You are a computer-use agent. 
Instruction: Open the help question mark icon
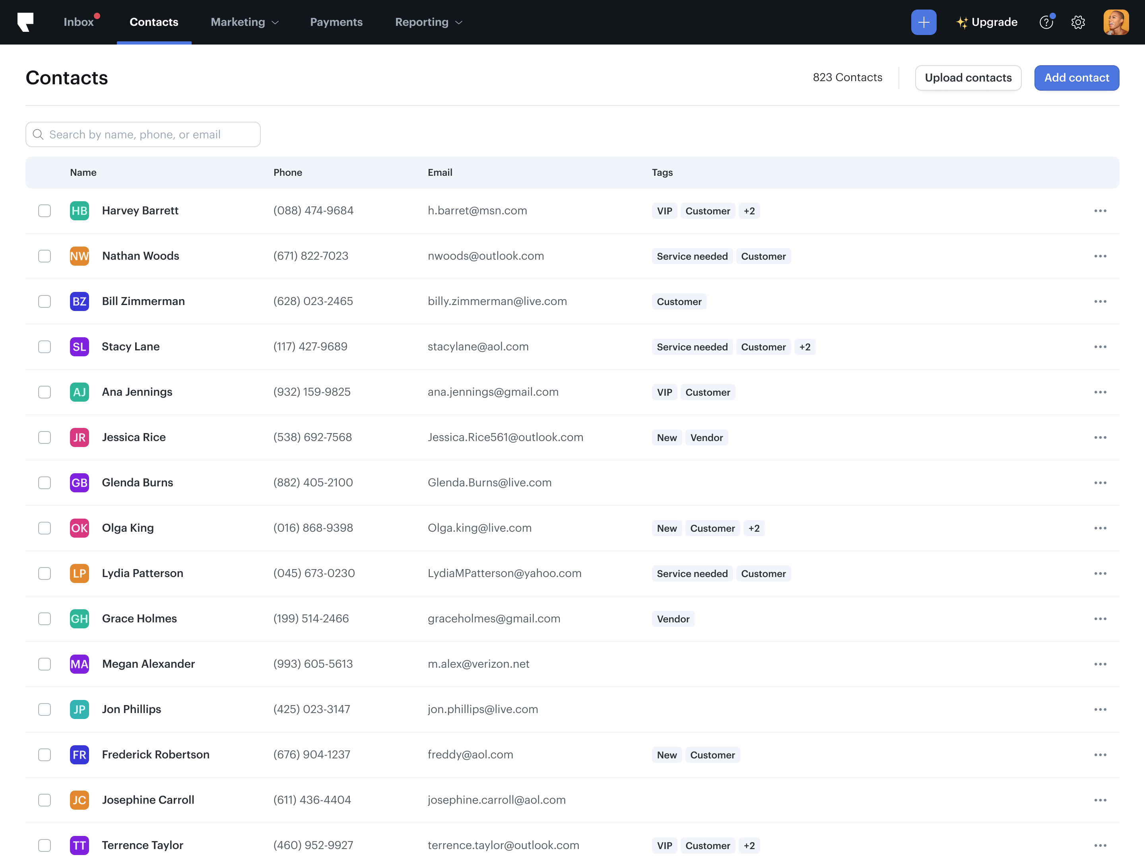[x=1046, y=22]
